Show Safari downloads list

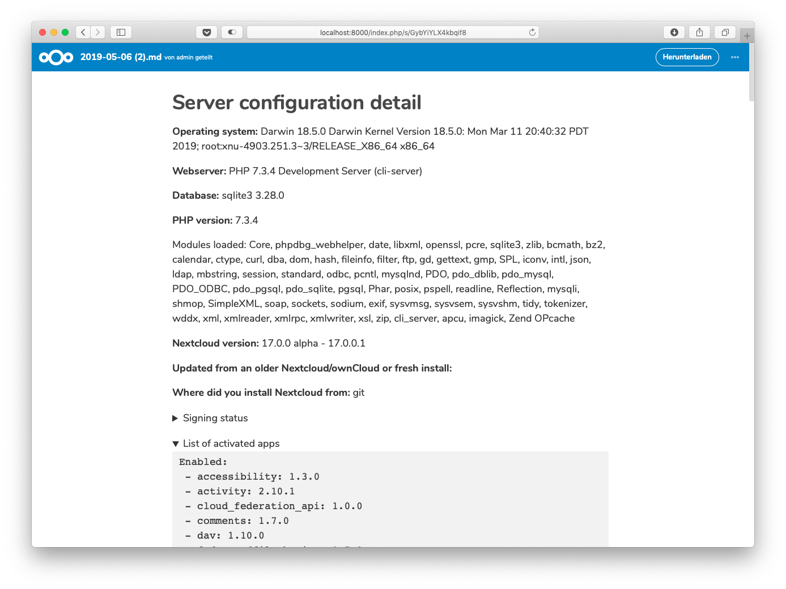point(674,32)
